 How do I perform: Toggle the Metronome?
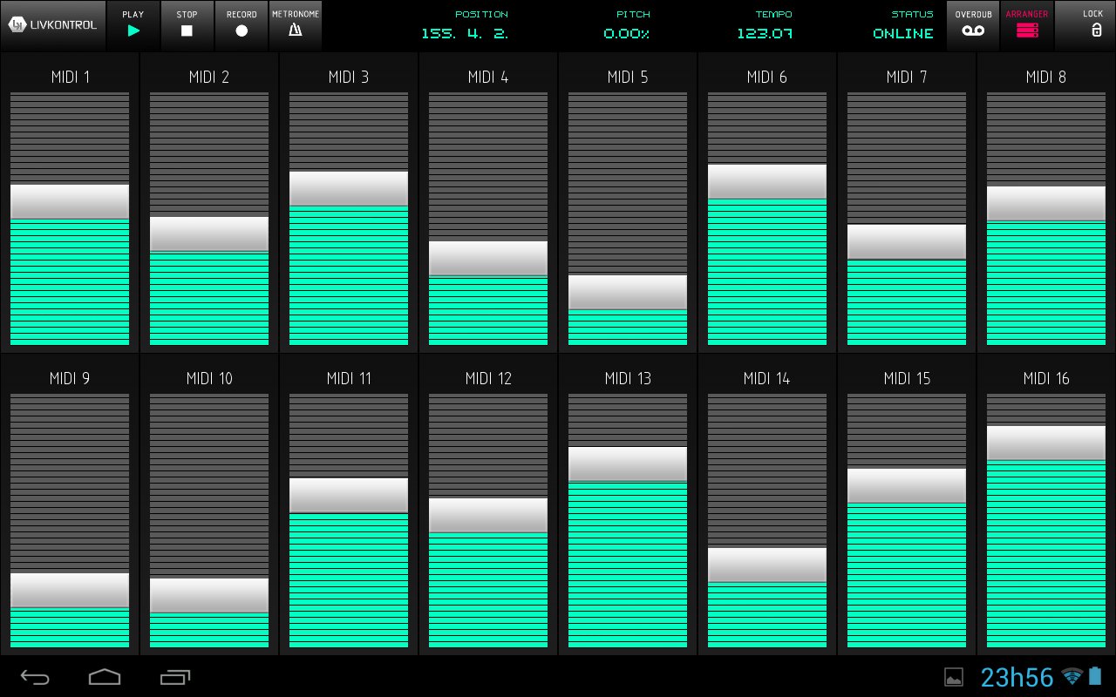tap(296, 25)
